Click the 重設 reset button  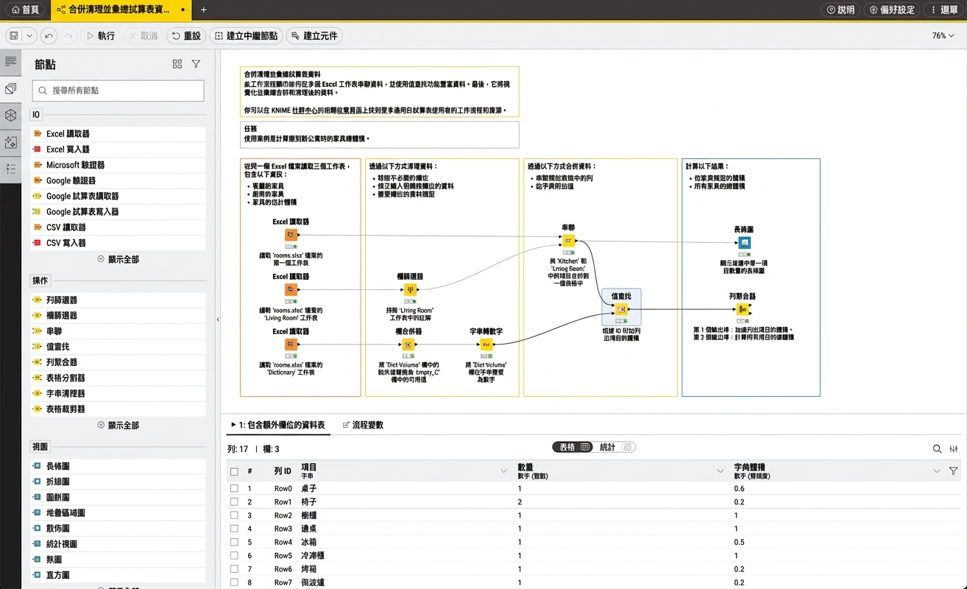point(186,35)
